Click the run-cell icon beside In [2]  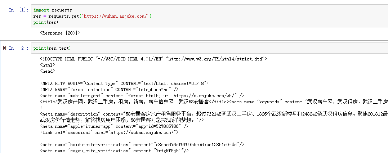pos(4,48)
